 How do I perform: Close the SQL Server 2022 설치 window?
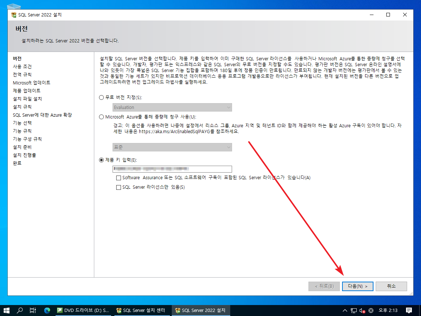[x=405, y=15]
